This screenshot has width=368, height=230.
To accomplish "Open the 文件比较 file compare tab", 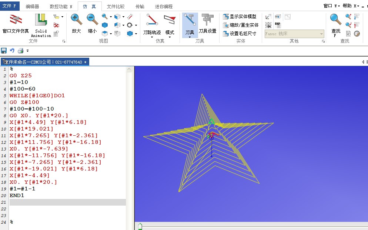I will pos(116,6).
